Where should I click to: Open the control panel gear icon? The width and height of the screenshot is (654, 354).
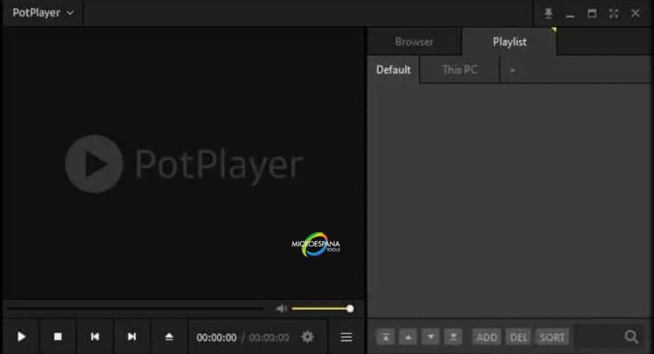[307, 337]
